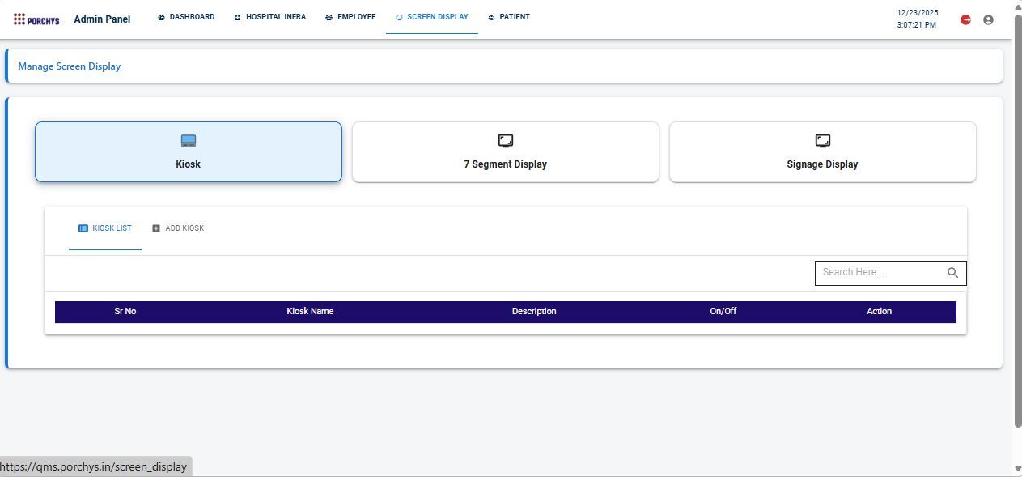
Task: Open the Signage Display card
Action: coord(822,151)
